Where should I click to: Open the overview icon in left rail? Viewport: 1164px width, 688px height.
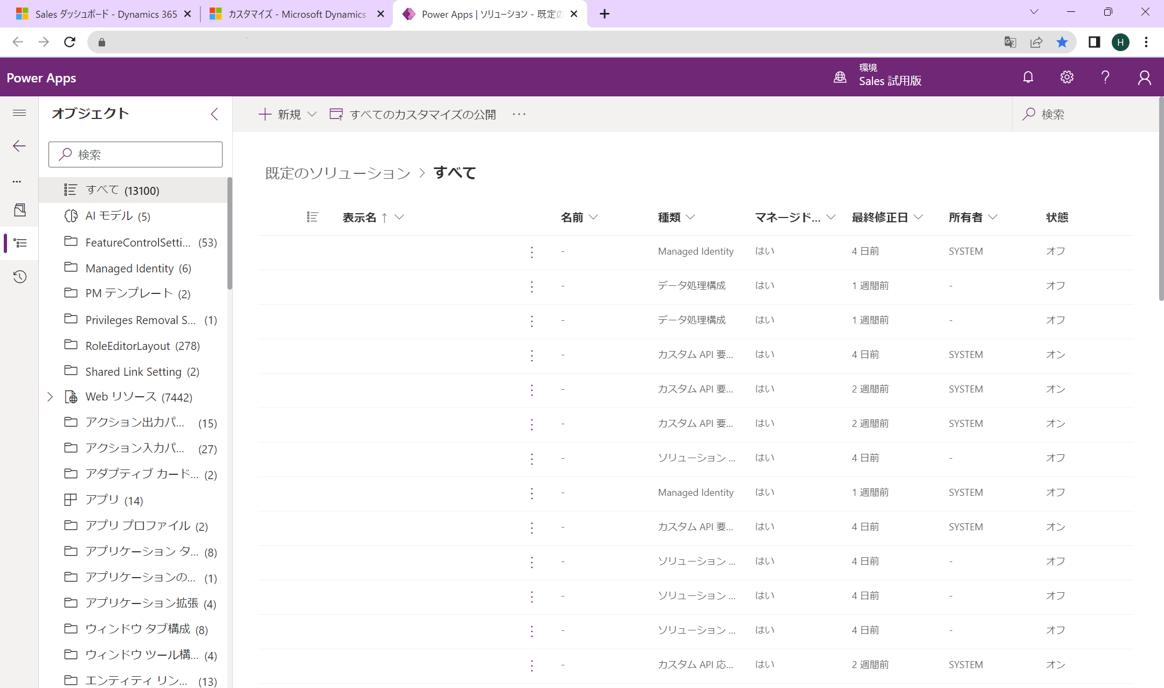19,209
